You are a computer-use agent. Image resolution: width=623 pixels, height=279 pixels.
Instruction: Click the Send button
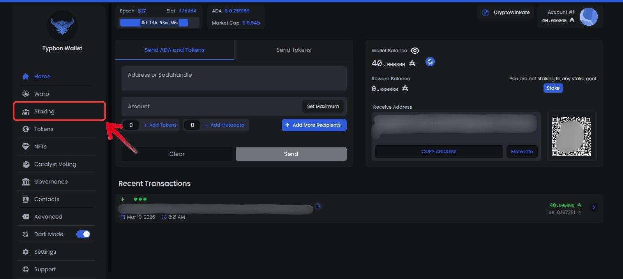291,154
